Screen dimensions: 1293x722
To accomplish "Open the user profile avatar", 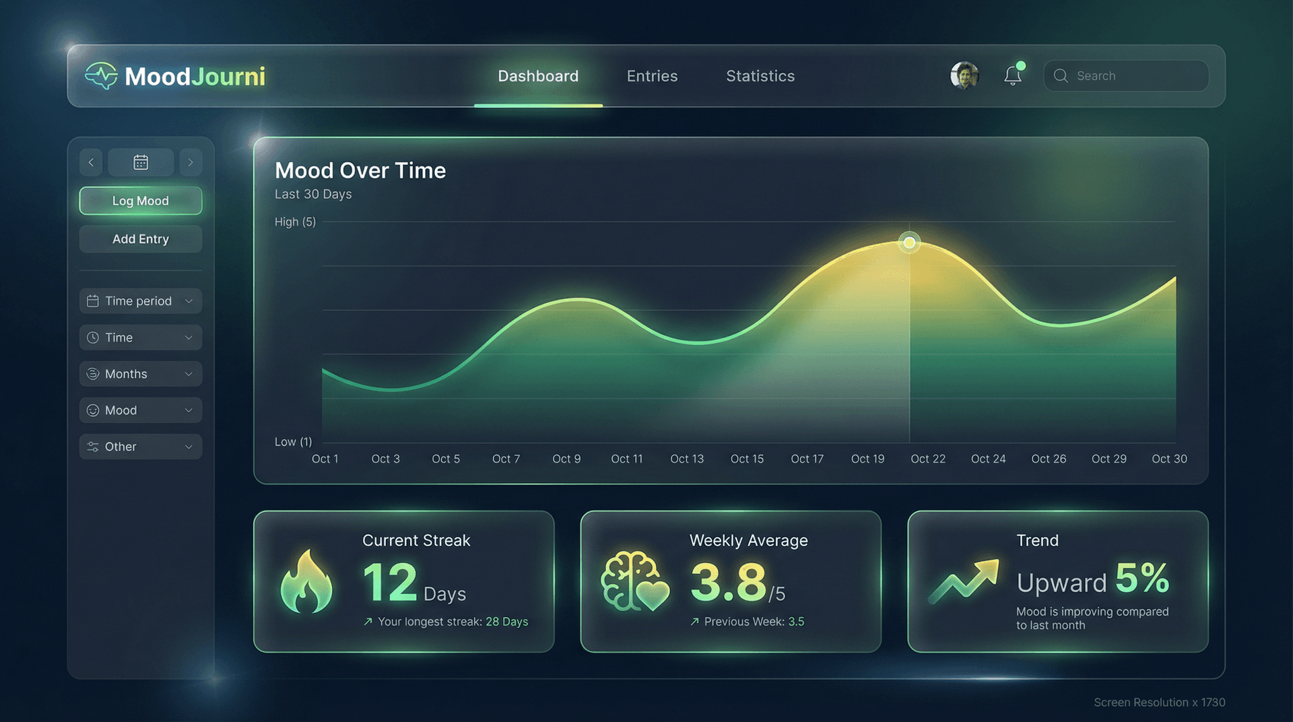I will 964,75.
